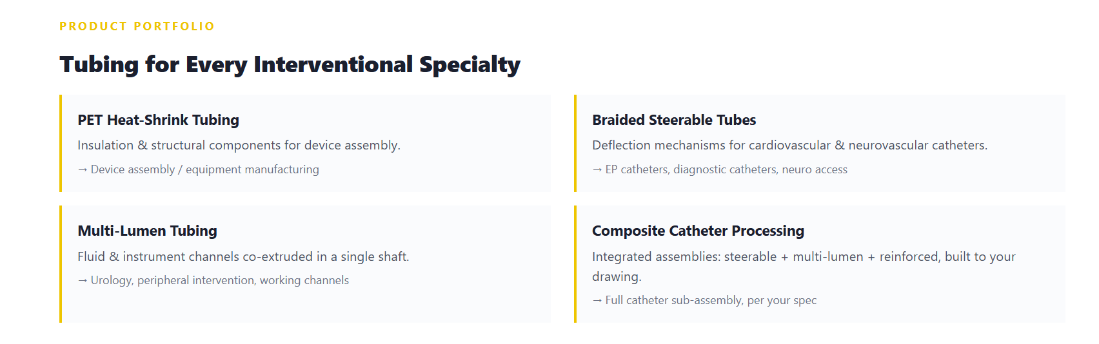The image size is (1099, 344).
Task: Open the Multi-Lumen Tubing card title
Action: click(147, 231)
